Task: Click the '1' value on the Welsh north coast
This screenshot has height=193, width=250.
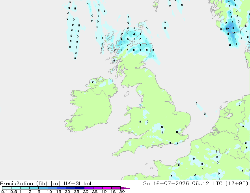Action: [140, 105]
